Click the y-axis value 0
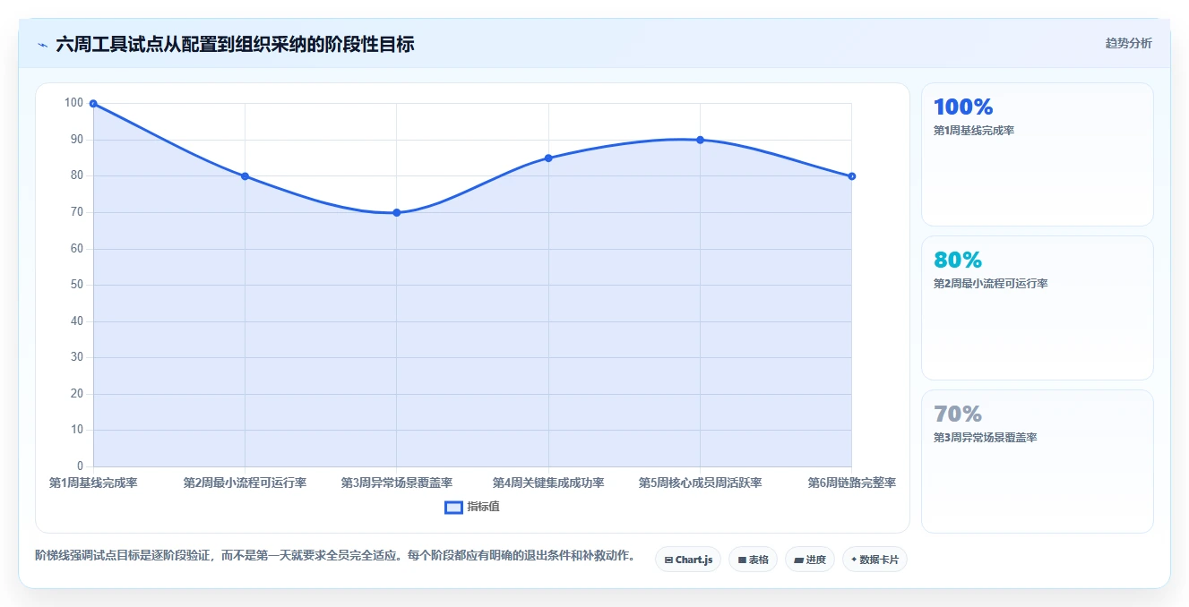Image resolution: width=1189 pixels, height=607 pixels. point(80,466)
